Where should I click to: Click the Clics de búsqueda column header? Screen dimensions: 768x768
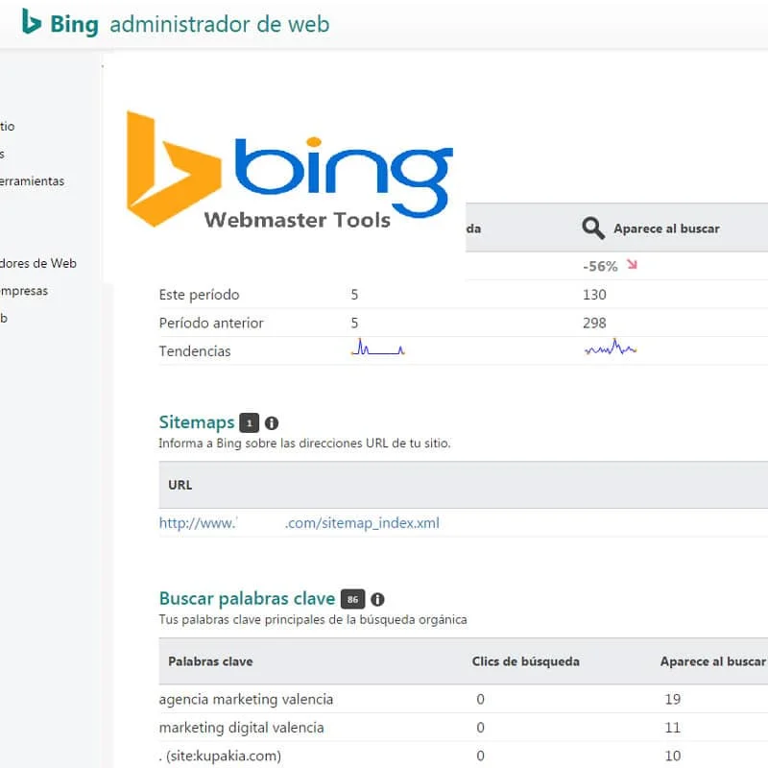525,661
